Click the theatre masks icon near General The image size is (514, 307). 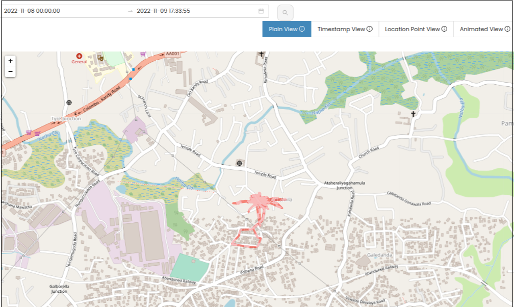[100, 58]
